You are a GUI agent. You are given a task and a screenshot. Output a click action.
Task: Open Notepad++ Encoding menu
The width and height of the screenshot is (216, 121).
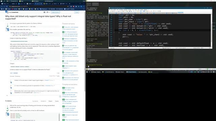pos(121,10)
